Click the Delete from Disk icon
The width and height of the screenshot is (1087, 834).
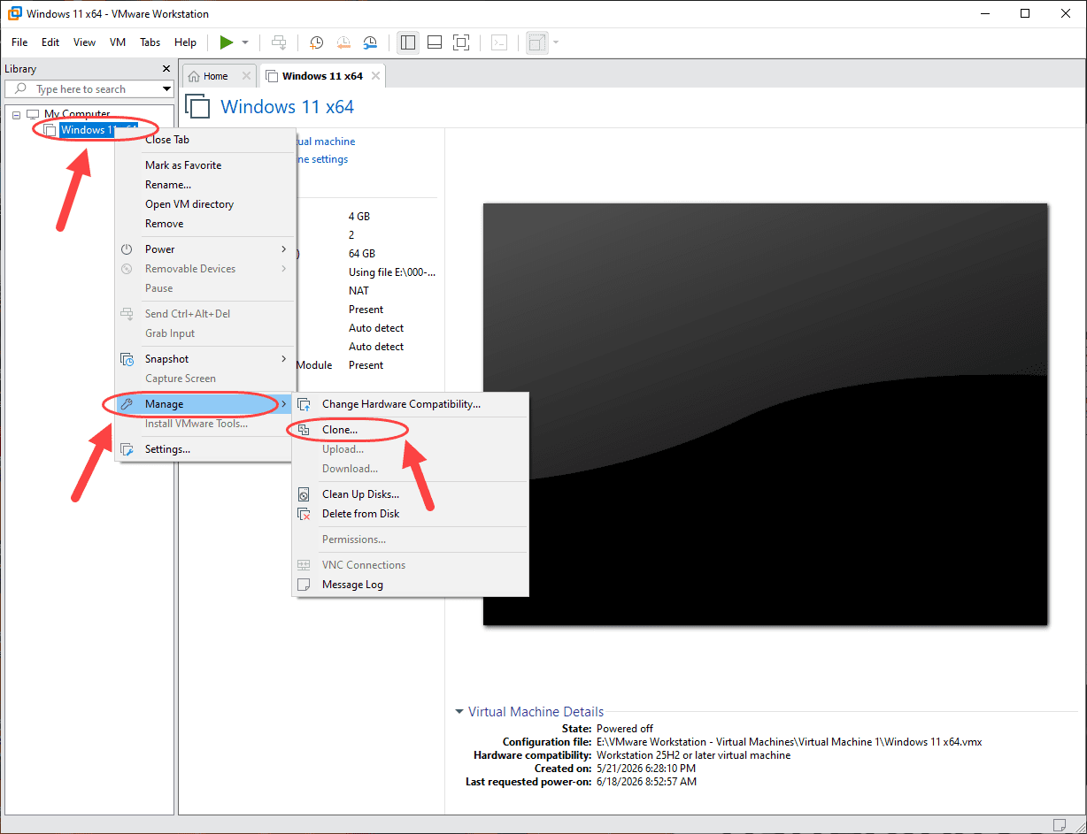(305, 514)
